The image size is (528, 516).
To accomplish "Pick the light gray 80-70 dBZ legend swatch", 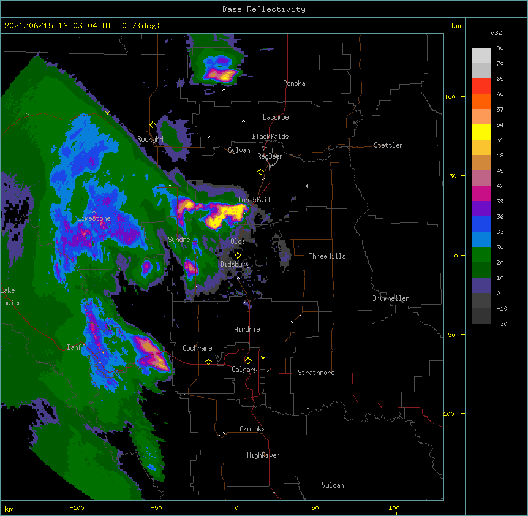I will tap(481, 56).
